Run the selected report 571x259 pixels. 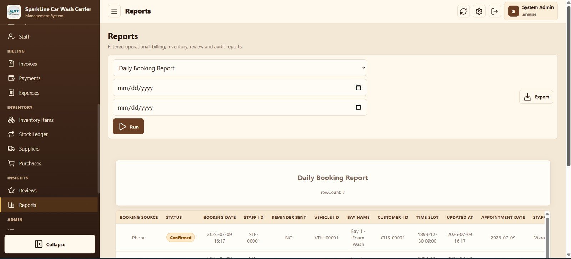pyautogui.click(x=128, y=127)
